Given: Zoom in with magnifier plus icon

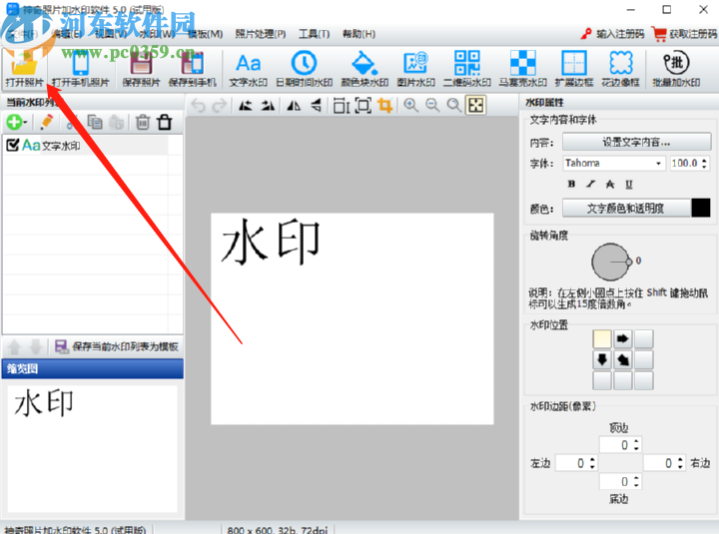Looking at the screenshot, I should coord(410,106).
